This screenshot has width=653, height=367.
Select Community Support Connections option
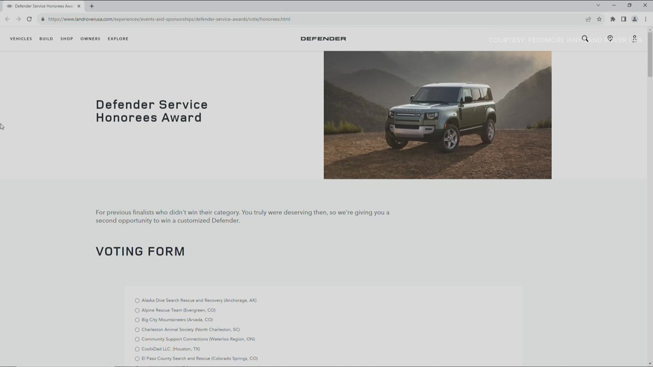137,339
